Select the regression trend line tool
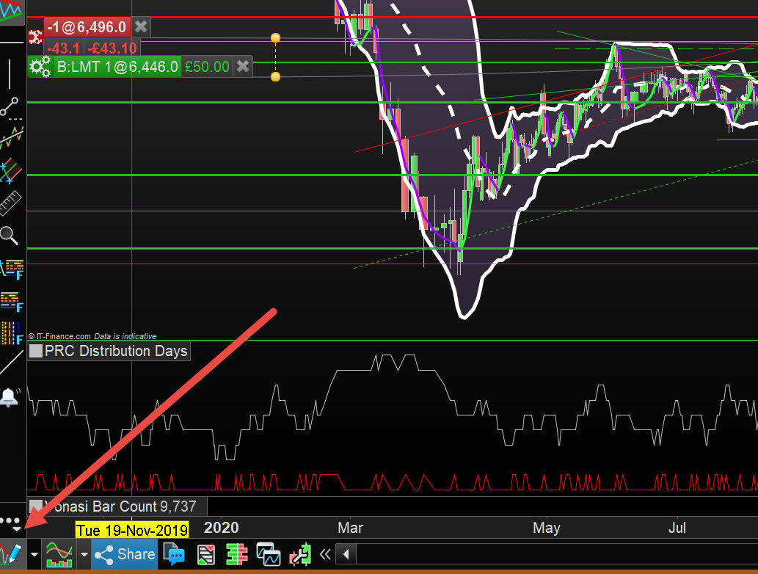758x574 pixels. click(12, 137)
